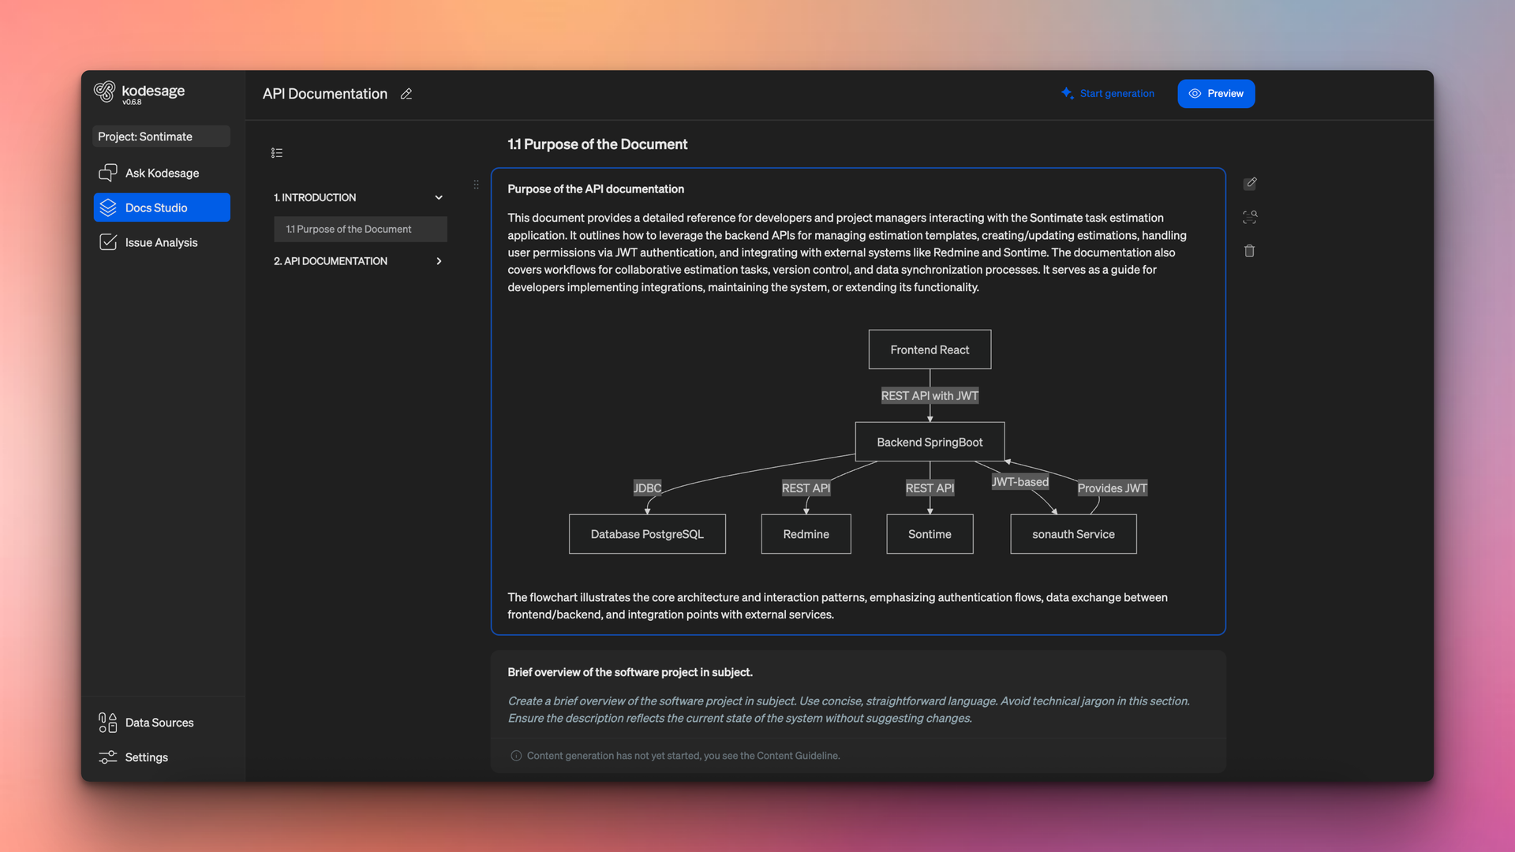Switch to the API Documentation document title
Screen dimensions: 1515x852
point(325,93)
